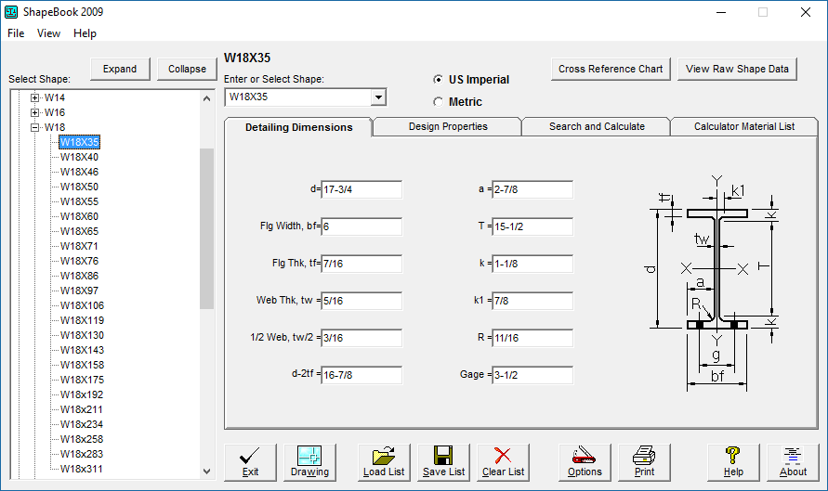Click the k dimension field showing 1-1/8

pos(532,264)
